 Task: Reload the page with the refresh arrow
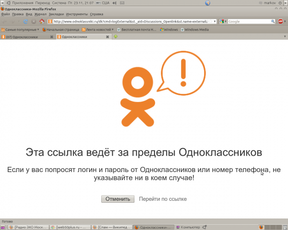pyautogui.click(x=25, y=22)
